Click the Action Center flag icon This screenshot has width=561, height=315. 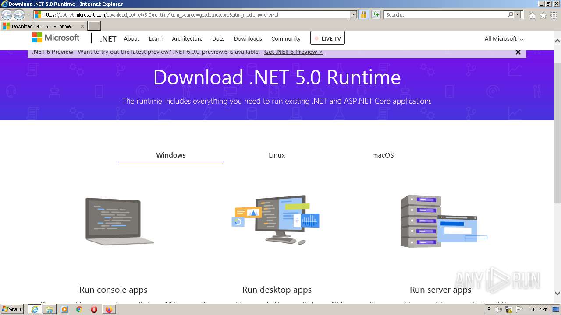click(x=519, y=309)
